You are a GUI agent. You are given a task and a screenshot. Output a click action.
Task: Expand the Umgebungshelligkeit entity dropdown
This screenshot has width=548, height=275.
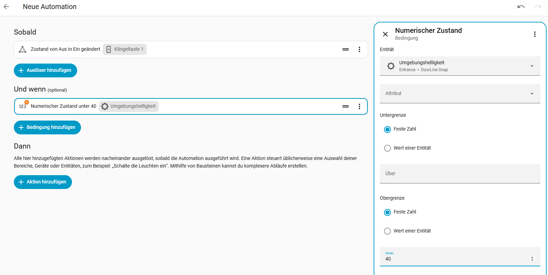pyautogui.click(x=460, y=66)
